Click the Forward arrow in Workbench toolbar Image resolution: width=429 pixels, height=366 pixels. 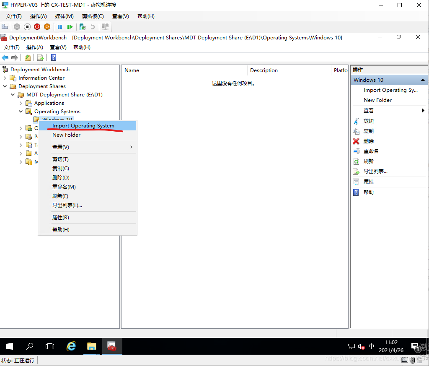pyautogui.click(x=15, y=57)
